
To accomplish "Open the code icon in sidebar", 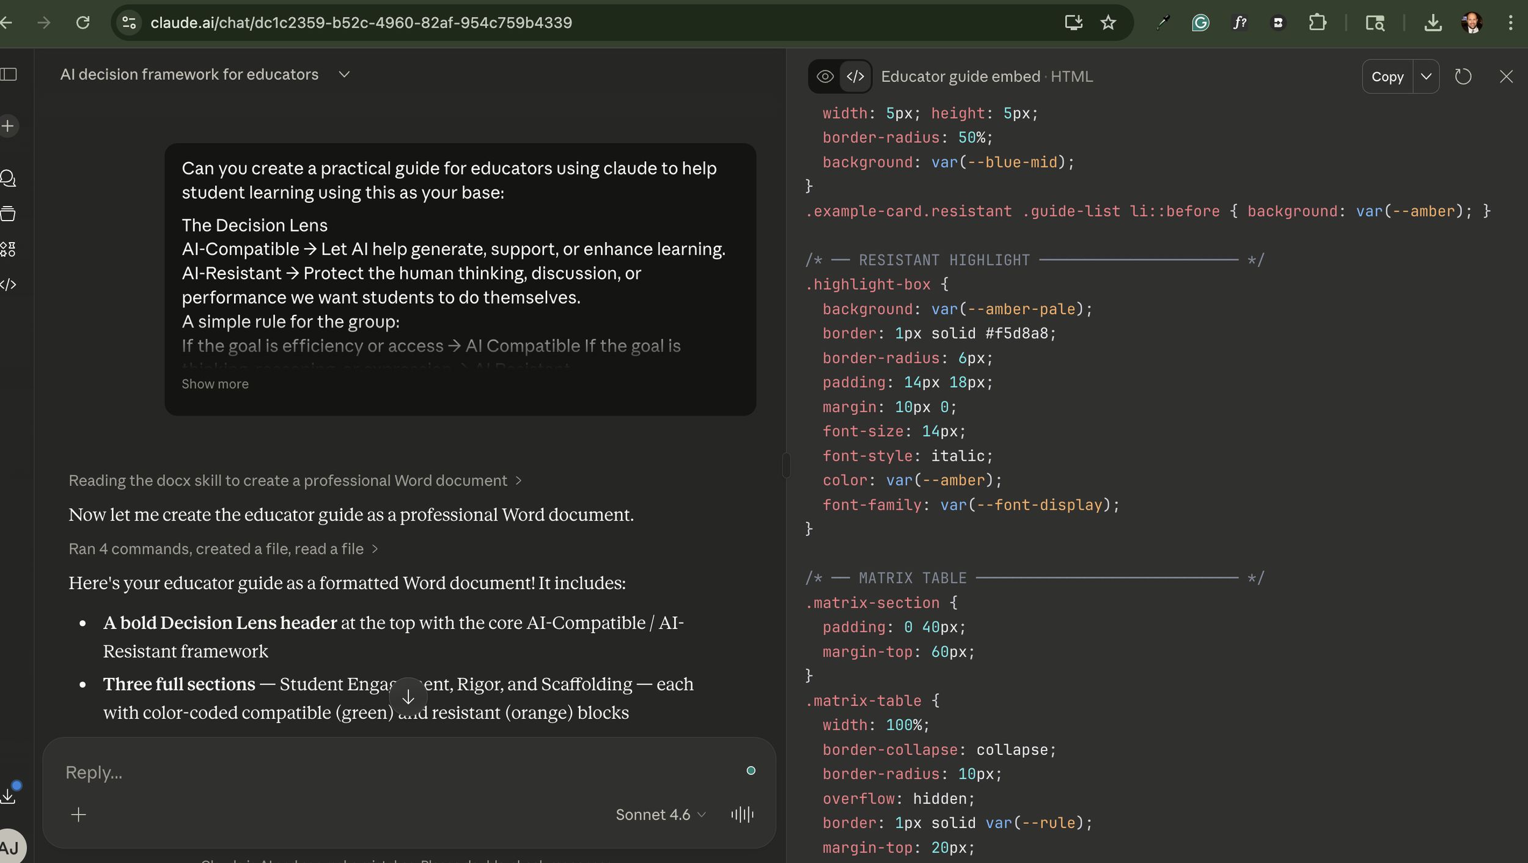I will (x=8, y=285).
